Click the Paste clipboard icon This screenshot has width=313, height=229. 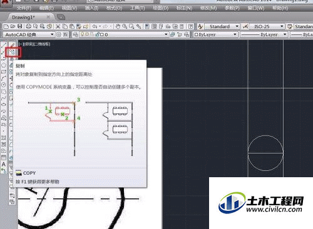[72, 26]
